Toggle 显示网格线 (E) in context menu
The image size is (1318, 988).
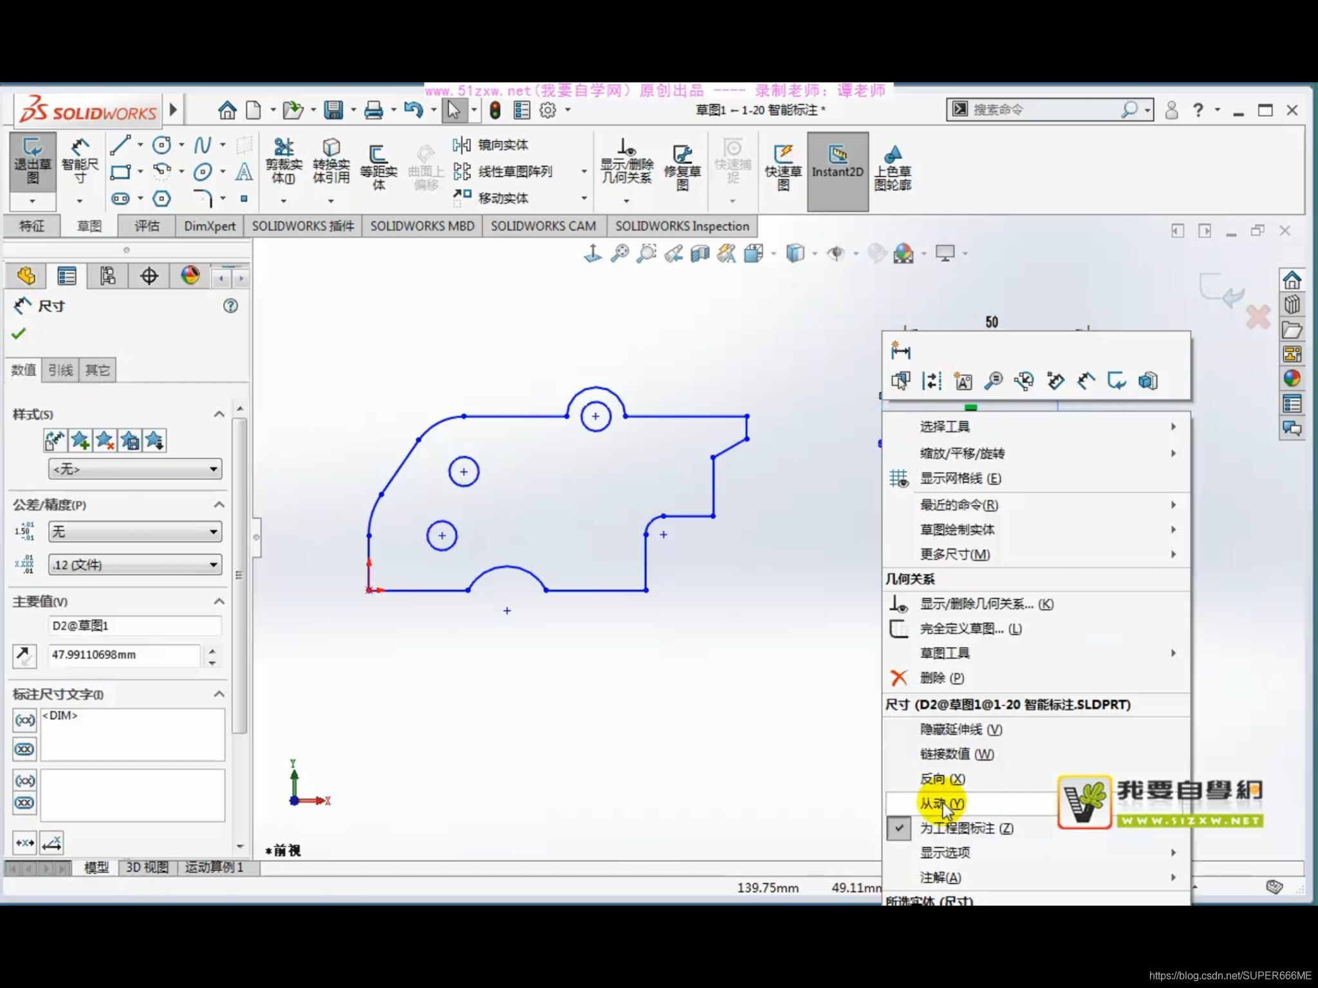(x=1035, y=479)
